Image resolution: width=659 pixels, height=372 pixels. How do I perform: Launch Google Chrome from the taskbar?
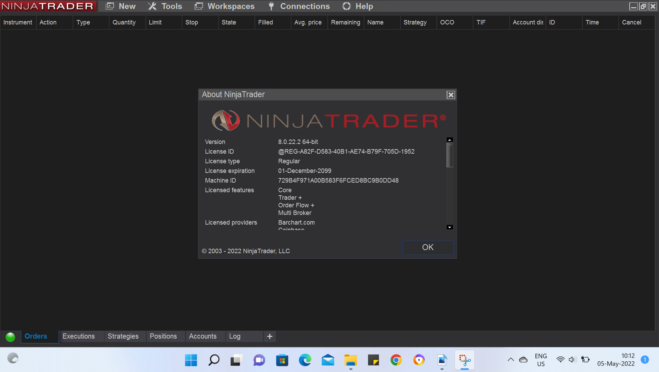pyautogui.click(x=396, y=360)
